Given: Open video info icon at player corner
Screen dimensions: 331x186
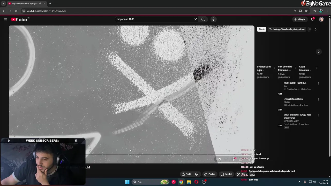Looking at the screenshot, I should [250, 29].
